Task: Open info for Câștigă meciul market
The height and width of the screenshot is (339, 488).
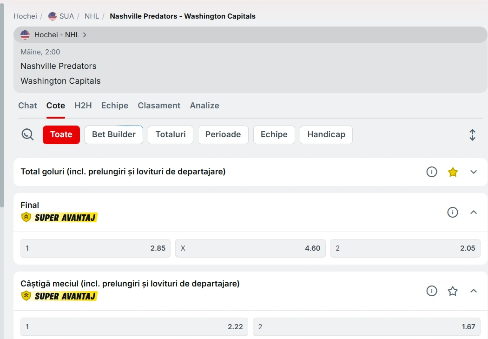Action: click(432, 291)
